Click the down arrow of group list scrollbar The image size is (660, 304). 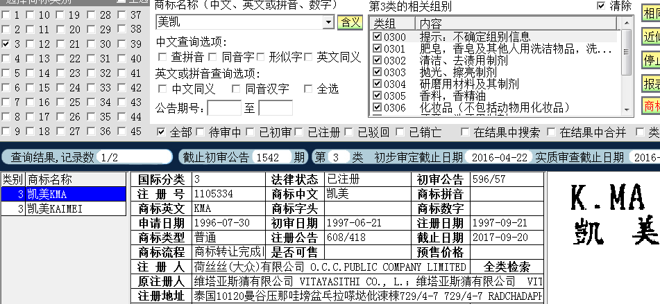[627, 107]
